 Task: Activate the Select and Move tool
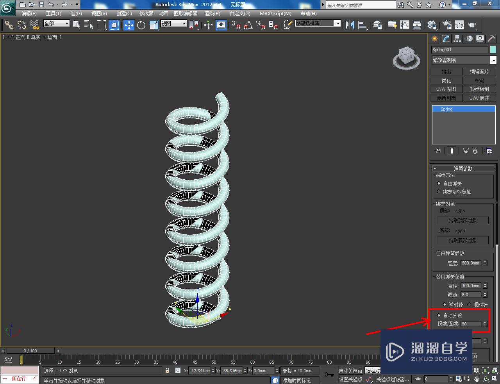point(129,25)
